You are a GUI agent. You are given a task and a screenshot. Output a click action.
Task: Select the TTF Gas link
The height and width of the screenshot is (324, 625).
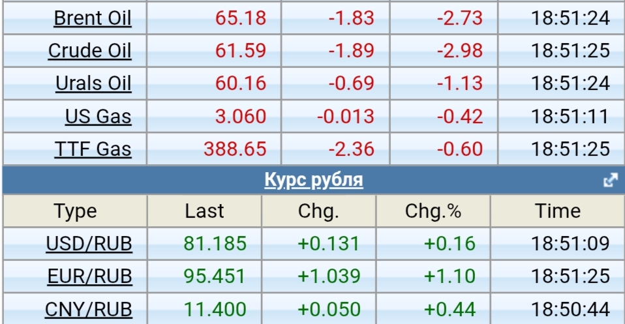[x=93, y=149]
